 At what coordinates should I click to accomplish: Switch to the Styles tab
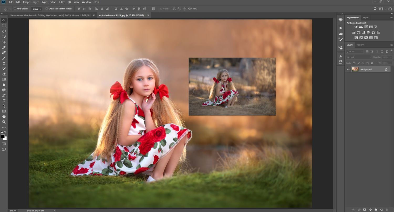point(365,18)
